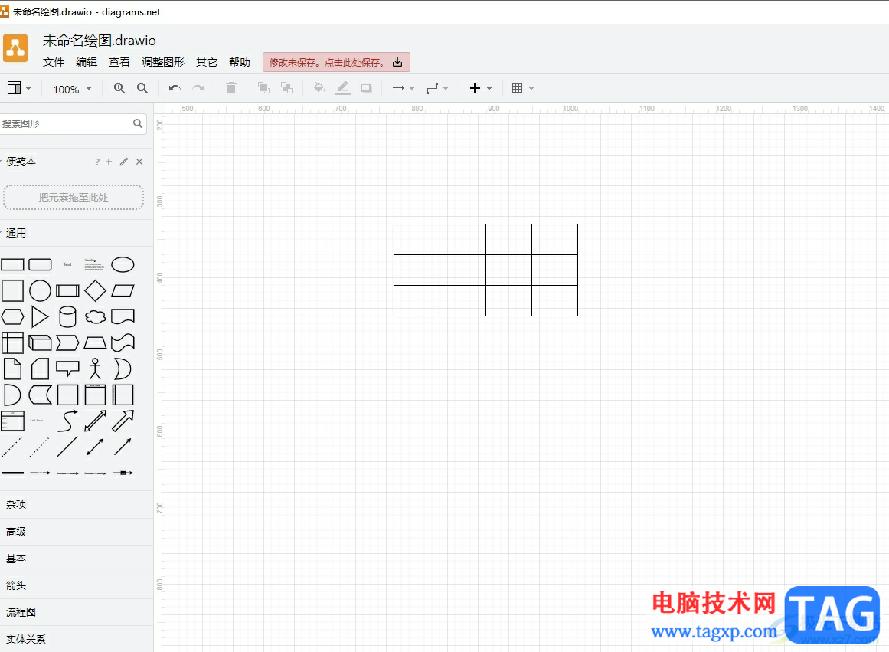Edit the scratchpad with pencil icon

(x=124, y=162)
